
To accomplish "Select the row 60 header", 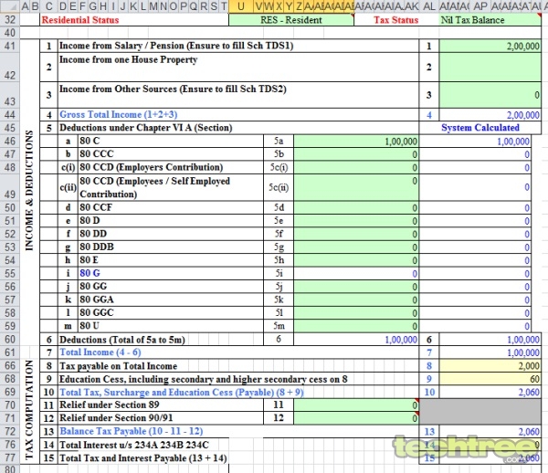I will point(10,339).
